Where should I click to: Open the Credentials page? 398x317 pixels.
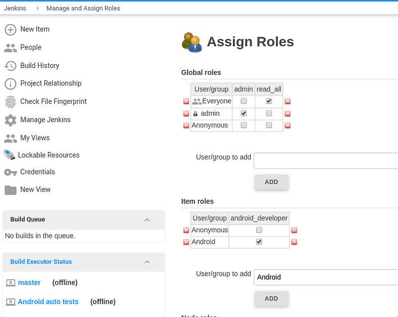coord(38,172)
